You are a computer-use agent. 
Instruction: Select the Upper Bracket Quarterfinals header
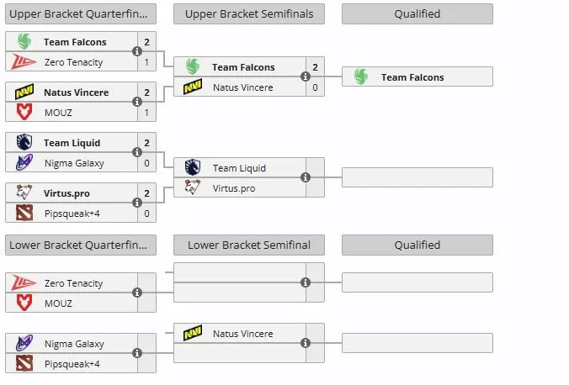pyautogui.click(x=81, y=14)
